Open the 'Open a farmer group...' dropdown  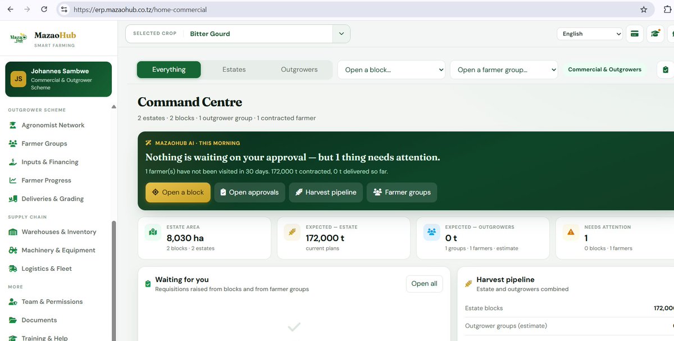tap(504, 70)
